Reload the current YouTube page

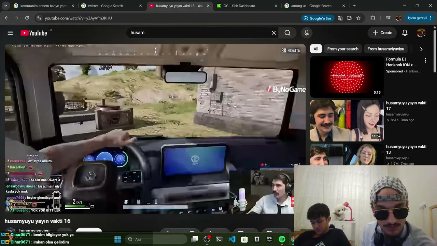pyautogui.click(x=27, y=18)
